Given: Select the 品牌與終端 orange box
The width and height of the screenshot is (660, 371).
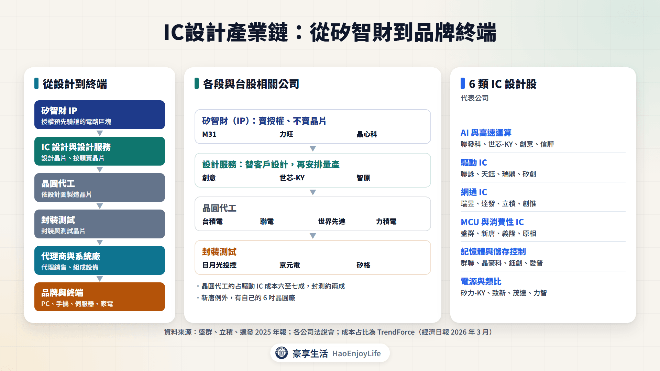Looking at the screenshot, I should click(100, 297).
